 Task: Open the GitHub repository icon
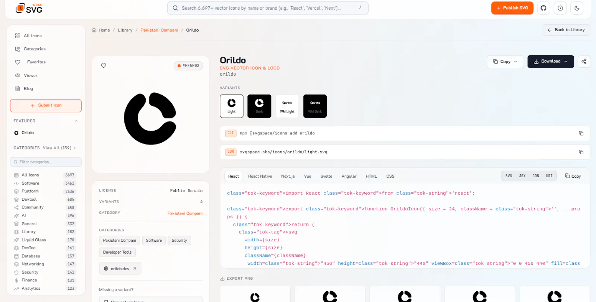[543, 8]
